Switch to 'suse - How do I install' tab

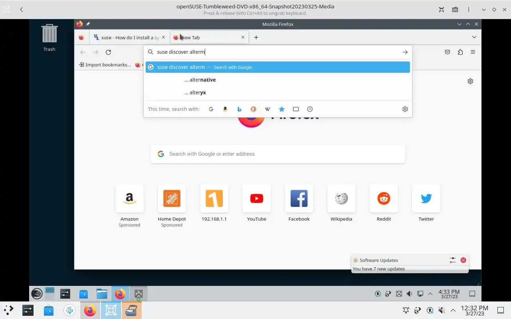point(129,37)
